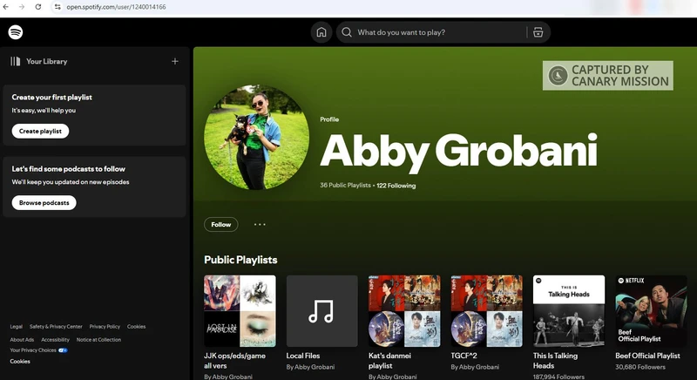Open the Safety & Privacy Center link

(x=56, y=327)
